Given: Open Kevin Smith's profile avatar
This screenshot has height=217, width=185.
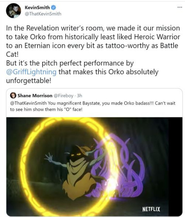Looking at the screenshot, I should point(13,10).
